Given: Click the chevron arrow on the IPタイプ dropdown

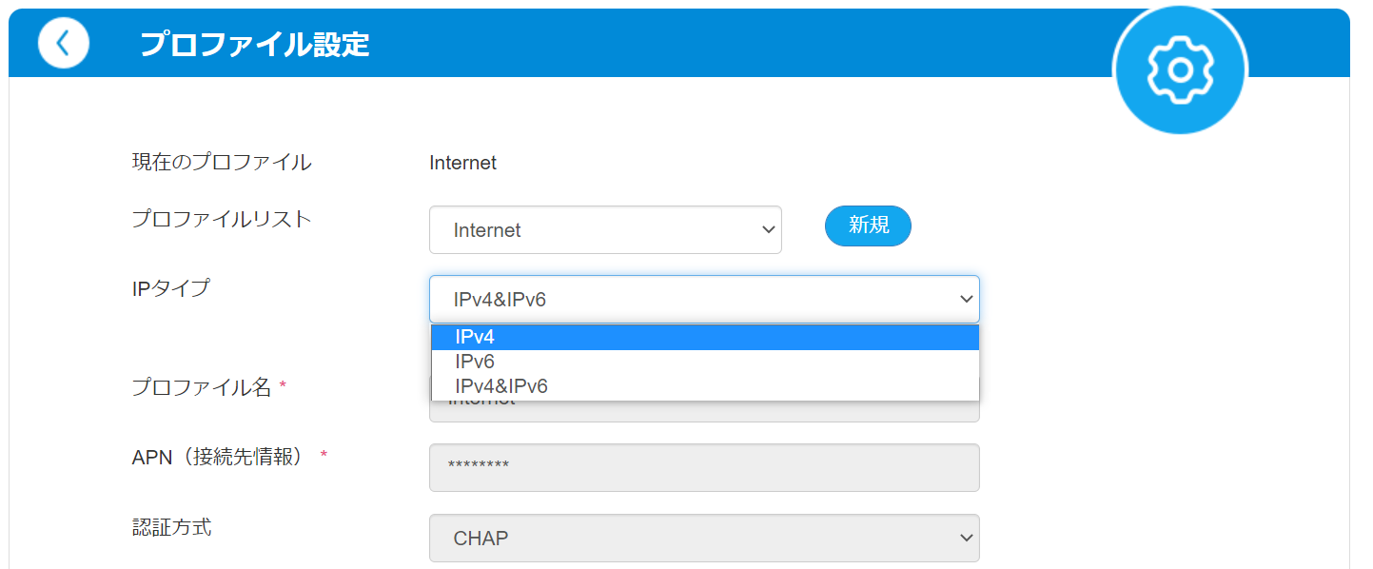Looking at the screenshot, I should coord(967,300).
